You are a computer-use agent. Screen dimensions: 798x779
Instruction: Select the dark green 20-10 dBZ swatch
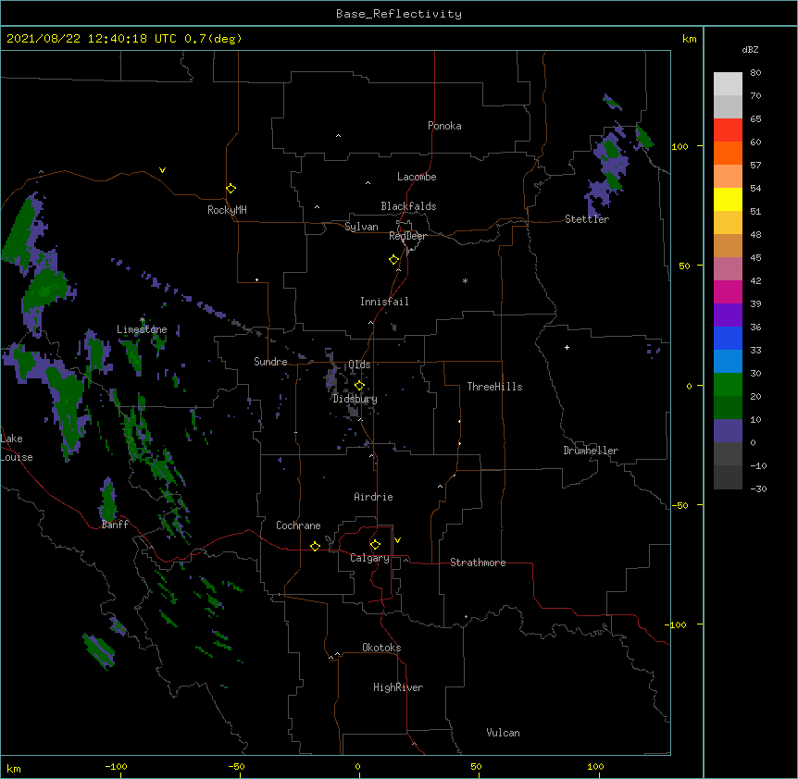click(728, 407)
